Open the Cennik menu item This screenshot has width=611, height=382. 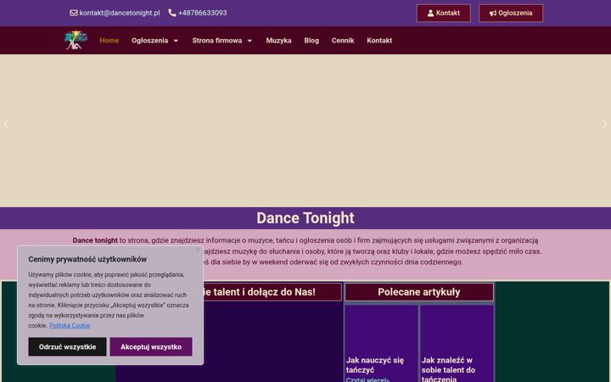343,41
